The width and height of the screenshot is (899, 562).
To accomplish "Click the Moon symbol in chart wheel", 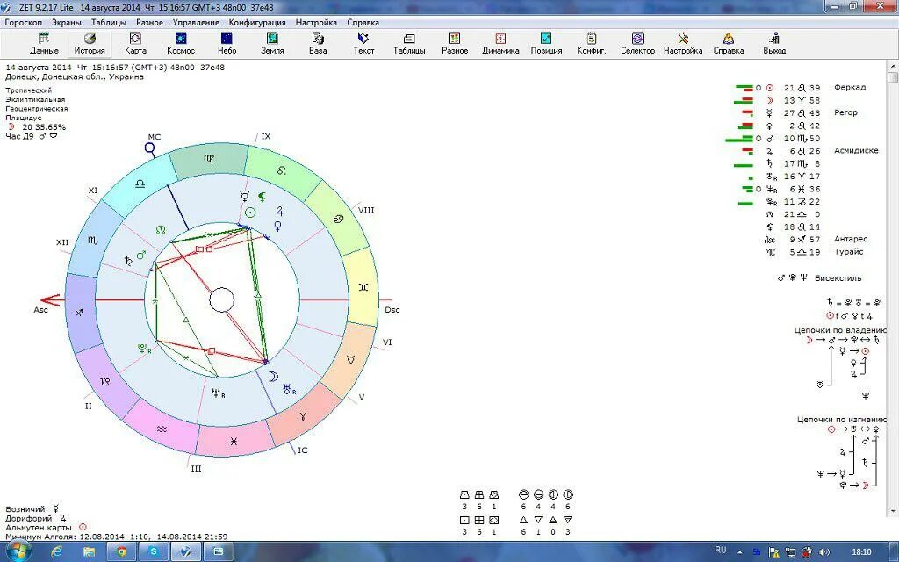I will [274, 377].
